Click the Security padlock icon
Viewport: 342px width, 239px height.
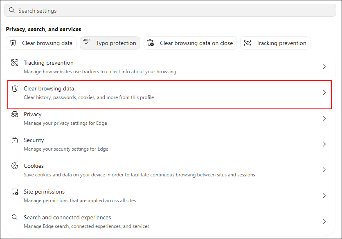point(15,140)
